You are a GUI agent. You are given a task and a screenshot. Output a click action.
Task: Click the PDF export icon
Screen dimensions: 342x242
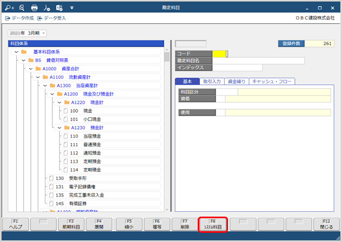click(x=46, y=8)
